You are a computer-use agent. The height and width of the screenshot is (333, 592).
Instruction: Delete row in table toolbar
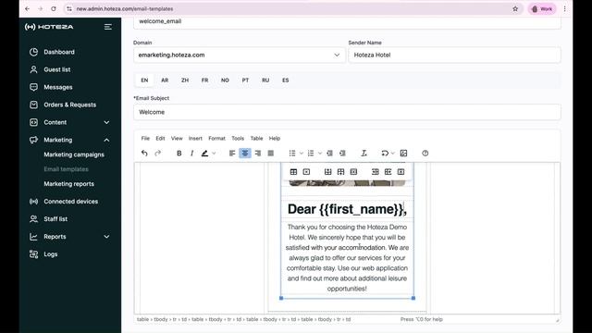353,172
